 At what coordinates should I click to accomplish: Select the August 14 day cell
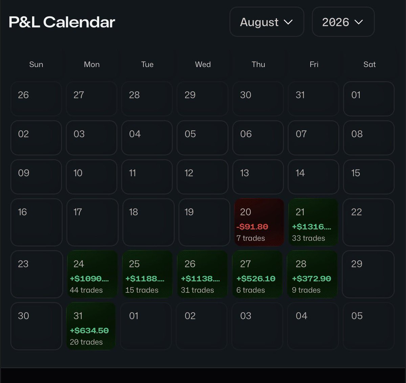[x=314, y=177]
